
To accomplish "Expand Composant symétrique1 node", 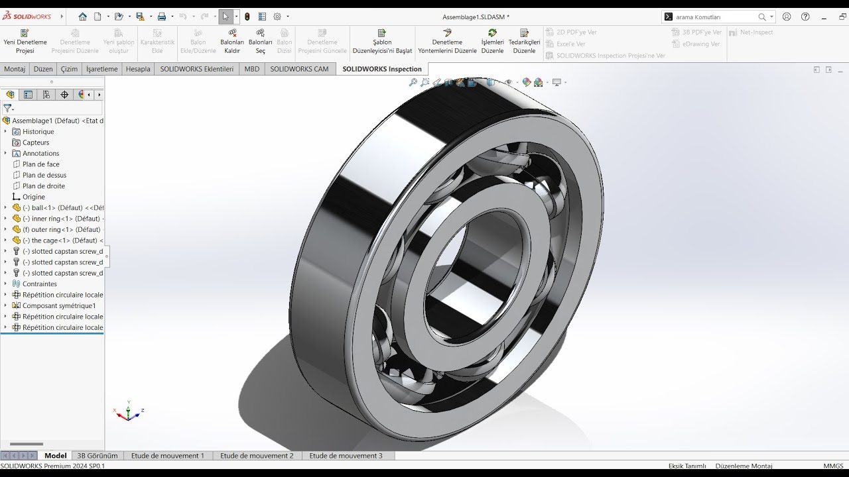I will pyautogui.click(x=5, y=305).
